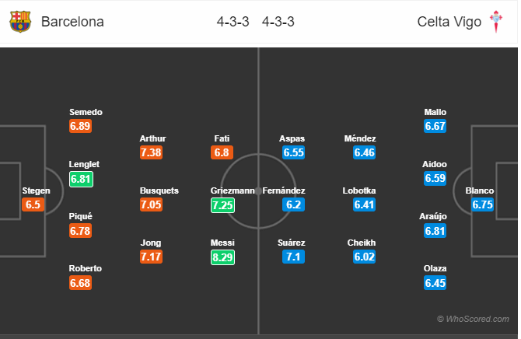This screenshot has height=339, width=521.
Task: Open the Barcelona team name link
Action: pyautogui.click(x=72, y=22)
